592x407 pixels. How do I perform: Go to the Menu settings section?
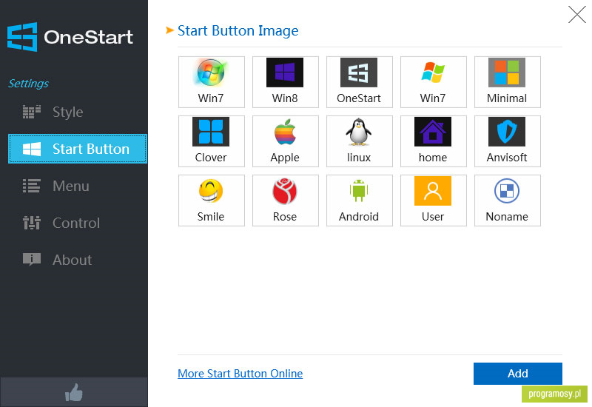tap(78, 186)
